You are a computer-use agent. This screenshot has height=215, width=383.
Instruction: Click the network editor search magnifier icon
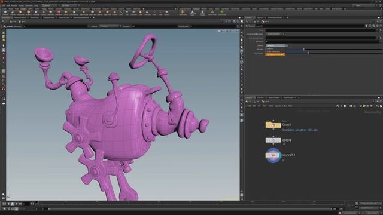pyautogui.click(x=378, y=106)
